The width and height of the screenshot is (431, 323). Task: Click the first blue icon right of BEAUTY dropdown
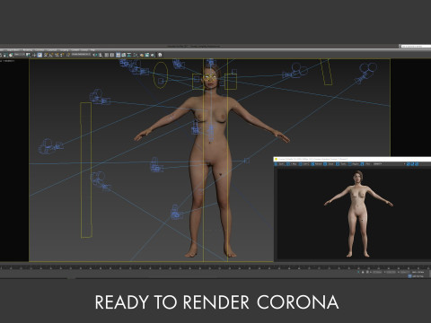[x=409, y=164]
